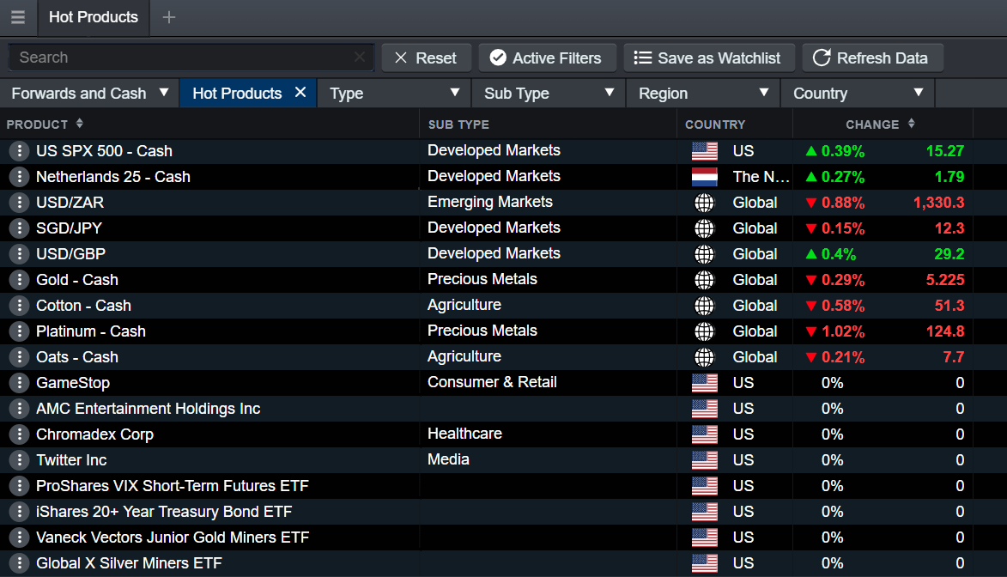The height and width of the screenshot is (577, 1007).
Task: Open options menu for USD/GBP row
Action: coord(19,254)
